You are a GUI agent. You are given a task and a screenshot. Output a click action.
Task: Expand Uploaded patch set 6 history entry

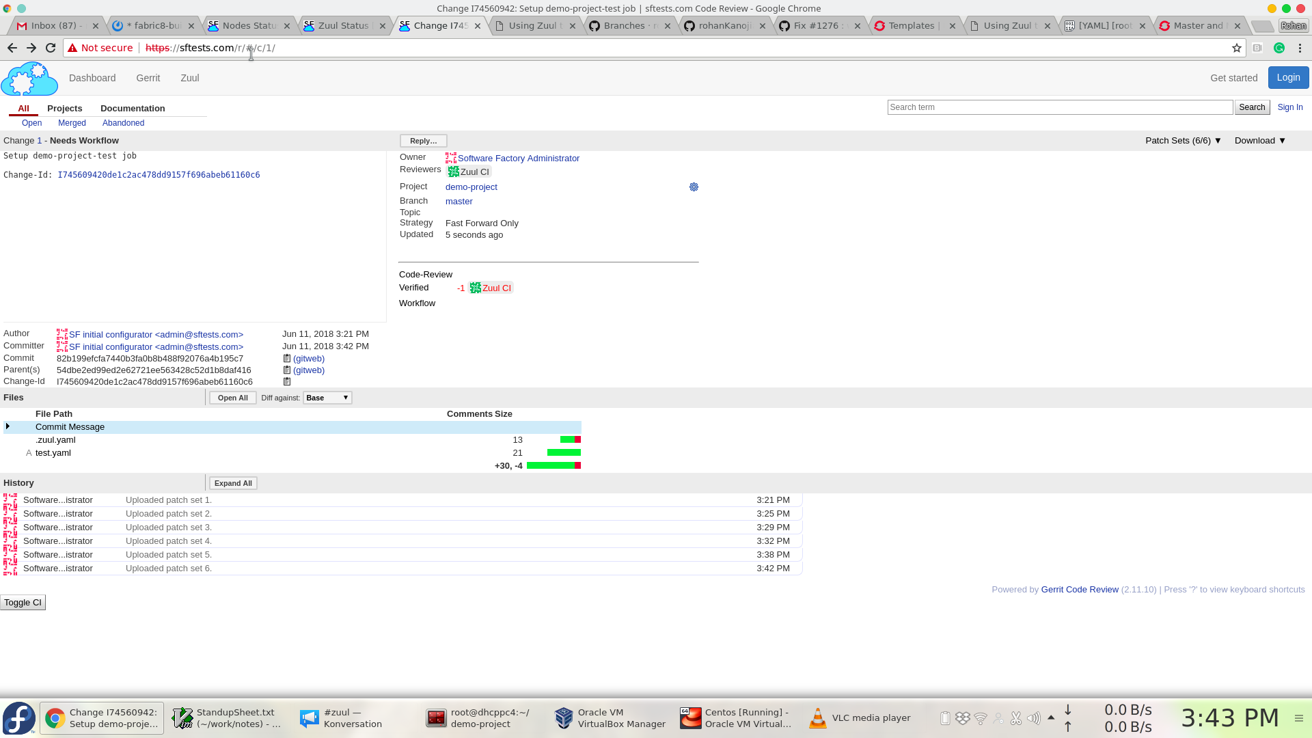coord(403,569)
